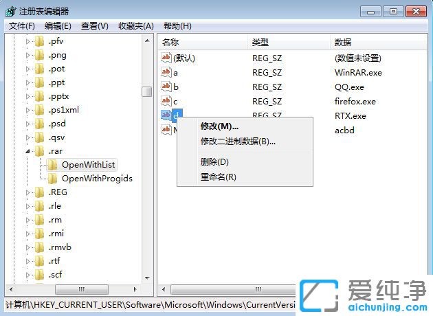433x316 pixels.
Task: Click the folder icon beside .scf
Action: pyautogui.click(x=39, y=275)
